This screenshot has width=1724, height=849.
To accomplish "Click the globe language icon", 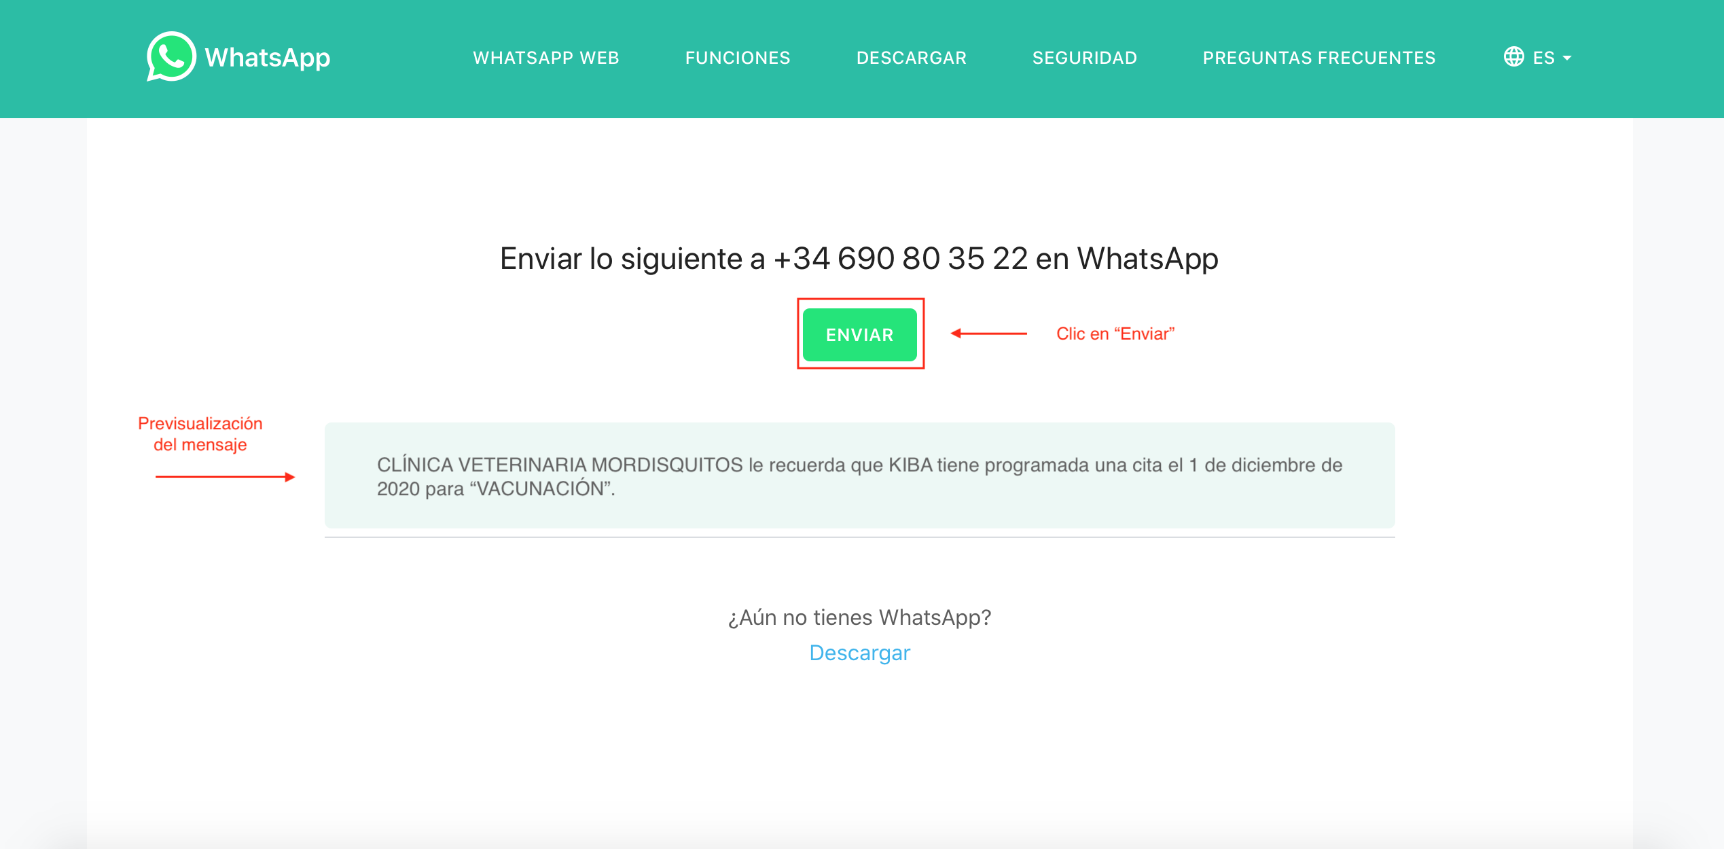I will (1513, 57).
